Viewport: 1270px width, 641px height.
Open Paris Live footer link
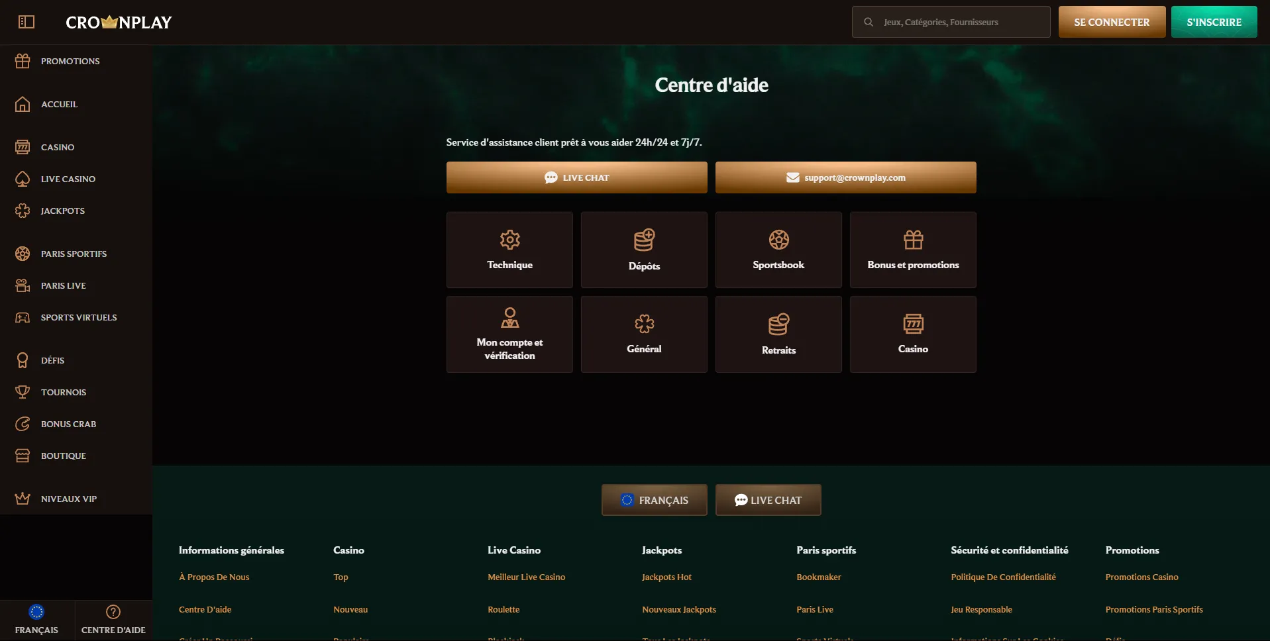815,609
